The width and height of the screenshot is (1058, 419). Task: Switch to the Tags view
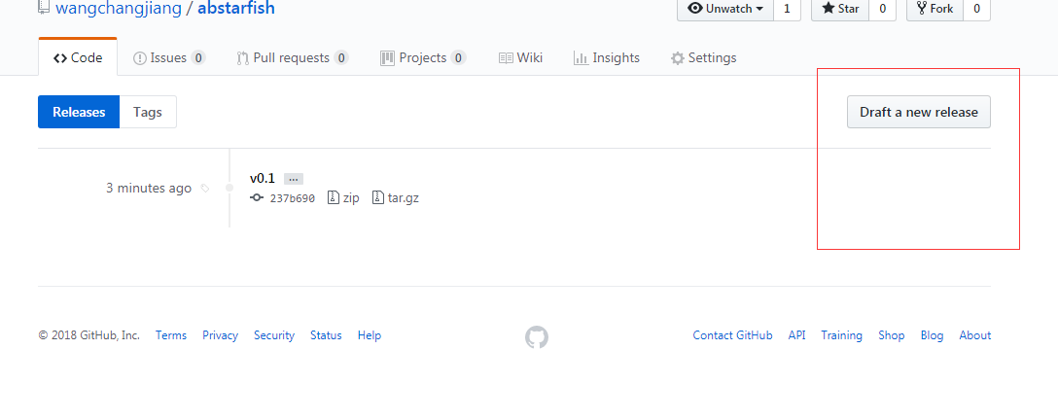[148, 112]
